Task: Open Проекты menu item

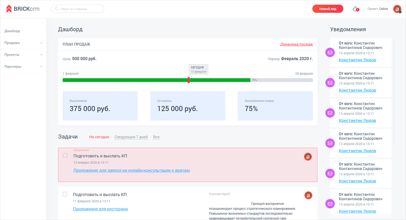Action: point(12,55)
